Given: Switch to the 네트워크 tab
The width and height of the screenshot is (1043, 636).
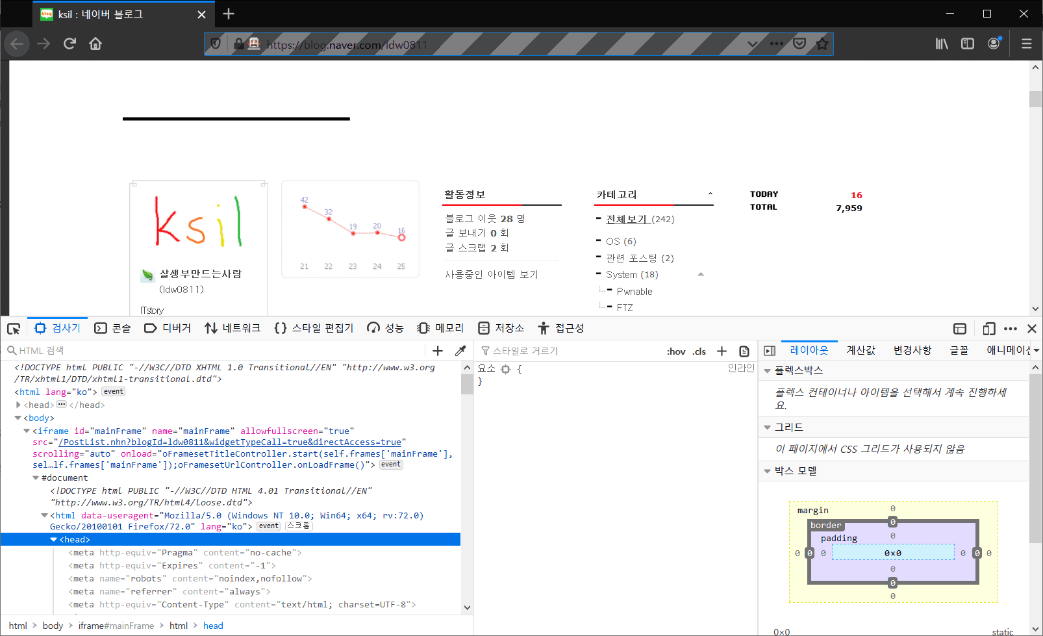Looking at the screenshot, I should coord(232,329).
